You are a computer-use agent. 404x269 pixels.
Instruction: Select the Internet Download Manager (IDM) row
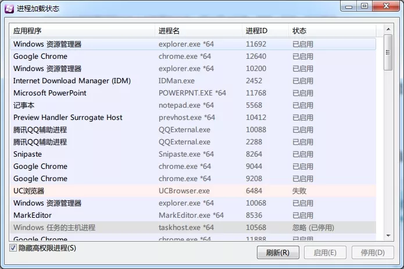(193, 81)
